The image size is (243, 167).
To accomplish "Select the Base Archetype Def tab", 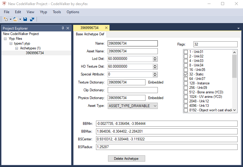I will coord(90,34).
